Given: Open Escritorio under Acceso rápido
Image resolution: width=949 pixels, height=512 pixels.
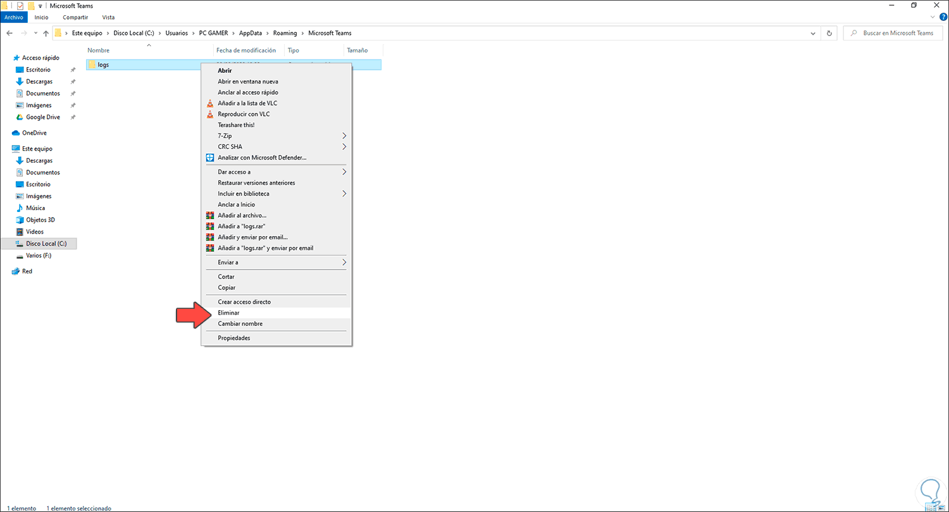Looking at the screenshot, I should pos(38,70).
